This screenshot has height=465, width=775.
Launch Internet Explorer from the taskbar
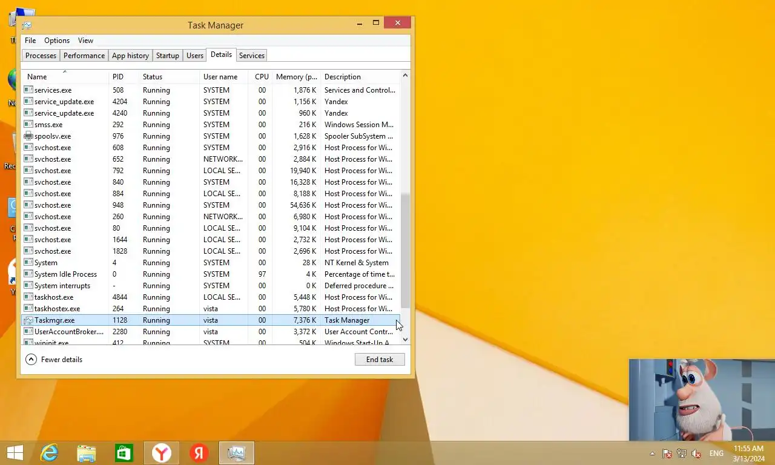tap(49, 453)
